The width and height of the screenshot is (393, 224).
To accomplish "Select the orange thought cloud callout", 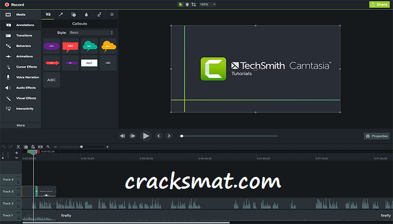I will (108, 46).
